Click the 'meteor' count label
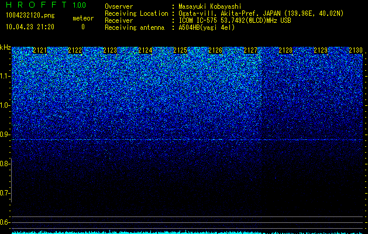Viewport: 368px width, 234px height. (83, 18)
